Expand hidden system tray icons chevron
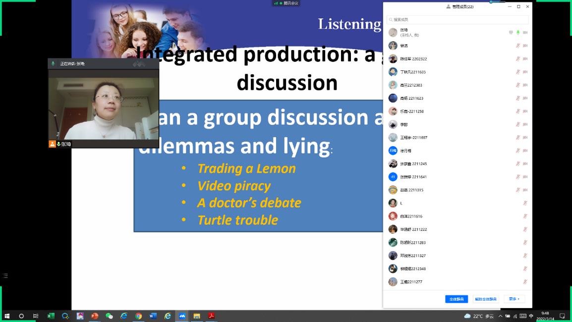This screenshot has width=572, height=322. click(500, 316)
